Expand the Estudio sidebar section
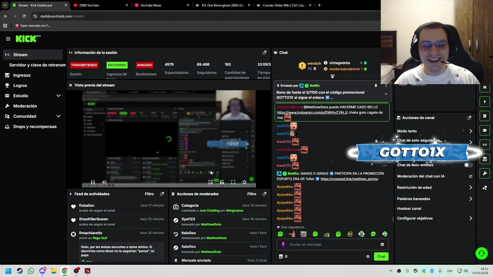Screen dimensions: 493x277 pos(59,96)
